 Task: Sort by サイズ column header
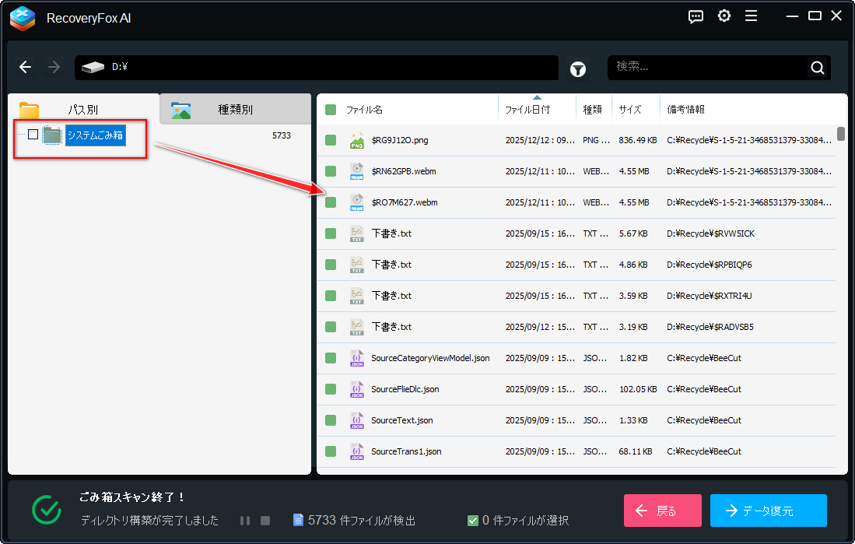[x=630, y=110]
